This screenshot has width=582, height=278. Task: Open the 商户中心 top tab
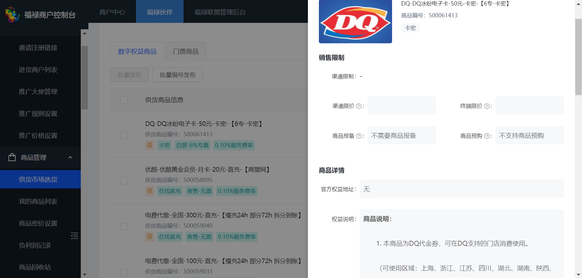[112, 12]
